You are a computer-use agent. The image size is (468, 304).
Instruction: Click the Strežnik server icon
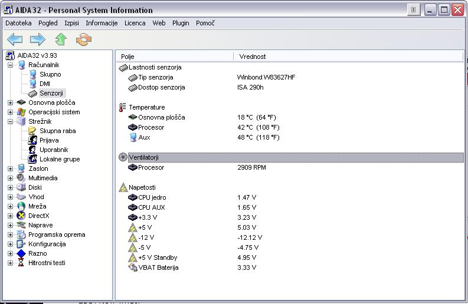[21, 121]
